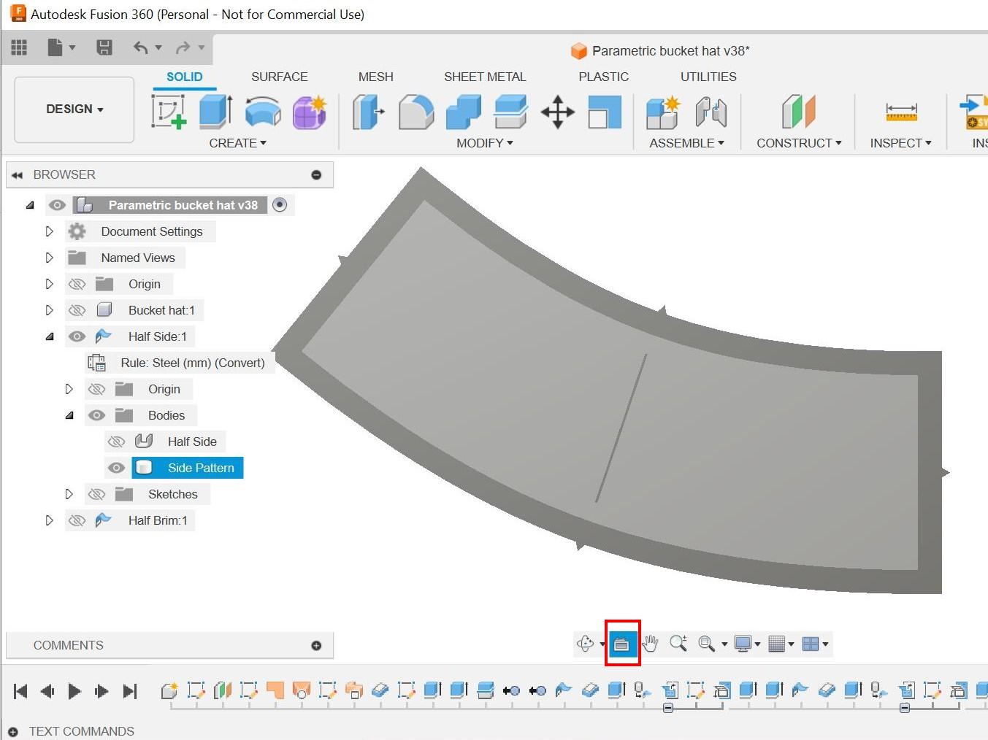Toggle visibility of Parametric bucket hat v38 root

pos(57,205)
